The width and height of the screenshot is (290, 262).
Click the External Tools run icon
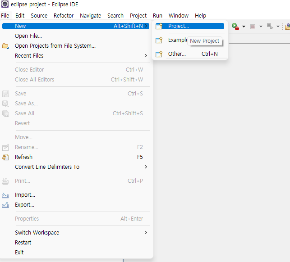click(x=235, y=27)
